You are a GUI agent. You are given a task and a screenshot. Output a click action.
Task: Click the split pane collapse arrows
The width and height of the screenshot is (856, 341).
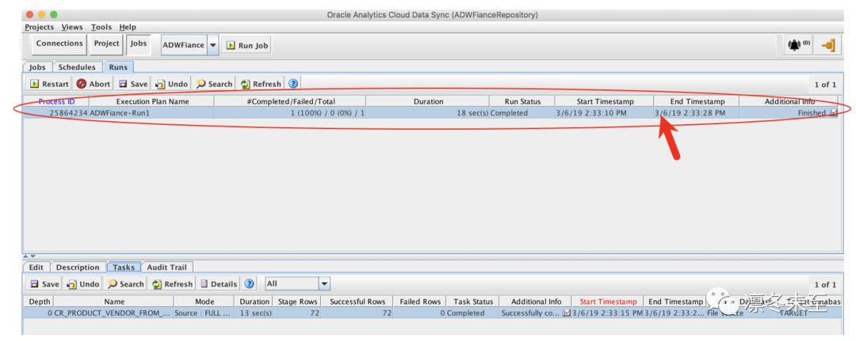click(29, 256)
